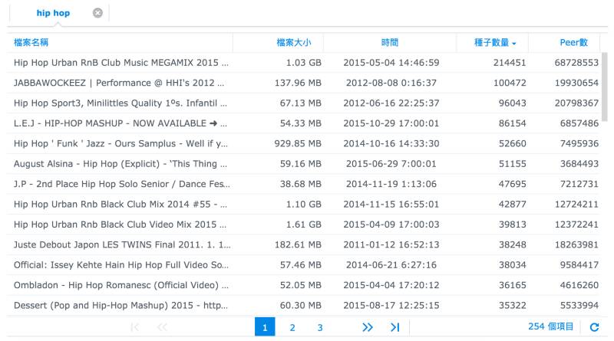Refresh the search results list
The image size is (614, 341).
coord(594,327)
